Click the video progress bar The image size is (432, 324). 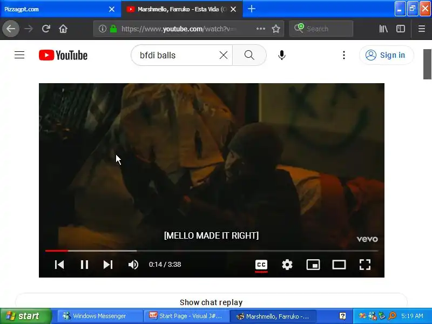212,251
